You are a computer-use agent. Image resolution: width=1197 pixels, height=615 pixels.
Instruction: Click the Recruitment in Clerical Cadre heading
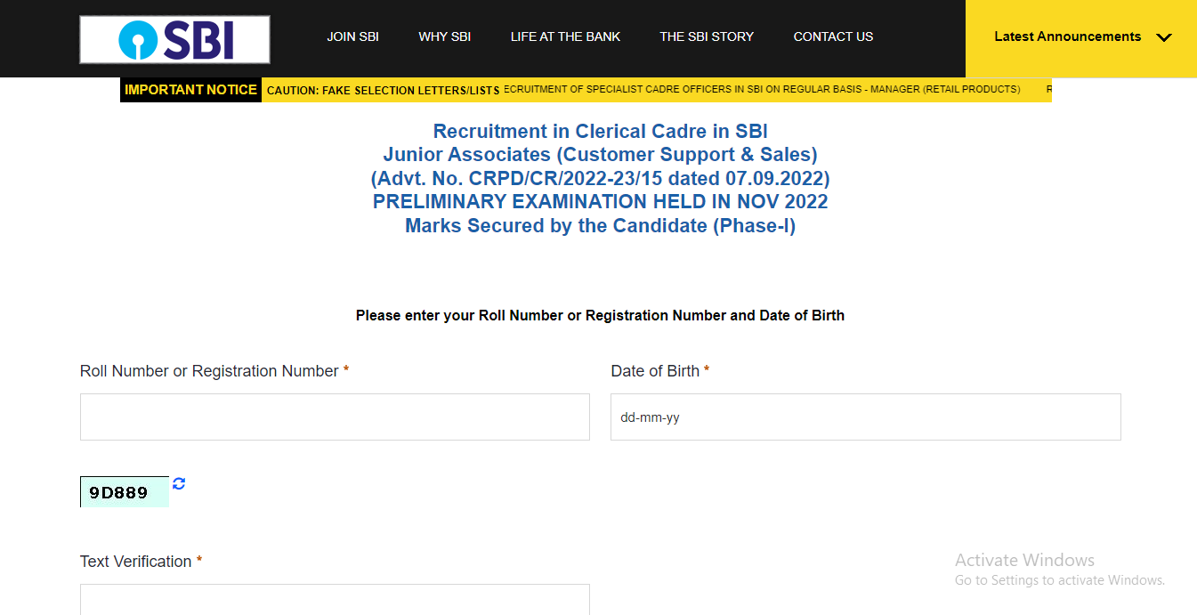click(x=601, y=132)
